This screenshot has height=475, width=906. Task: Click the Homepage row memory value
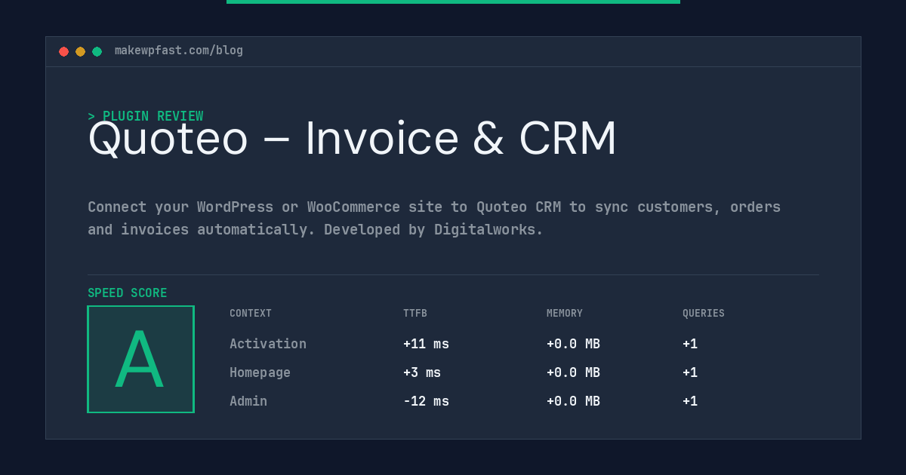pos(573,372)
